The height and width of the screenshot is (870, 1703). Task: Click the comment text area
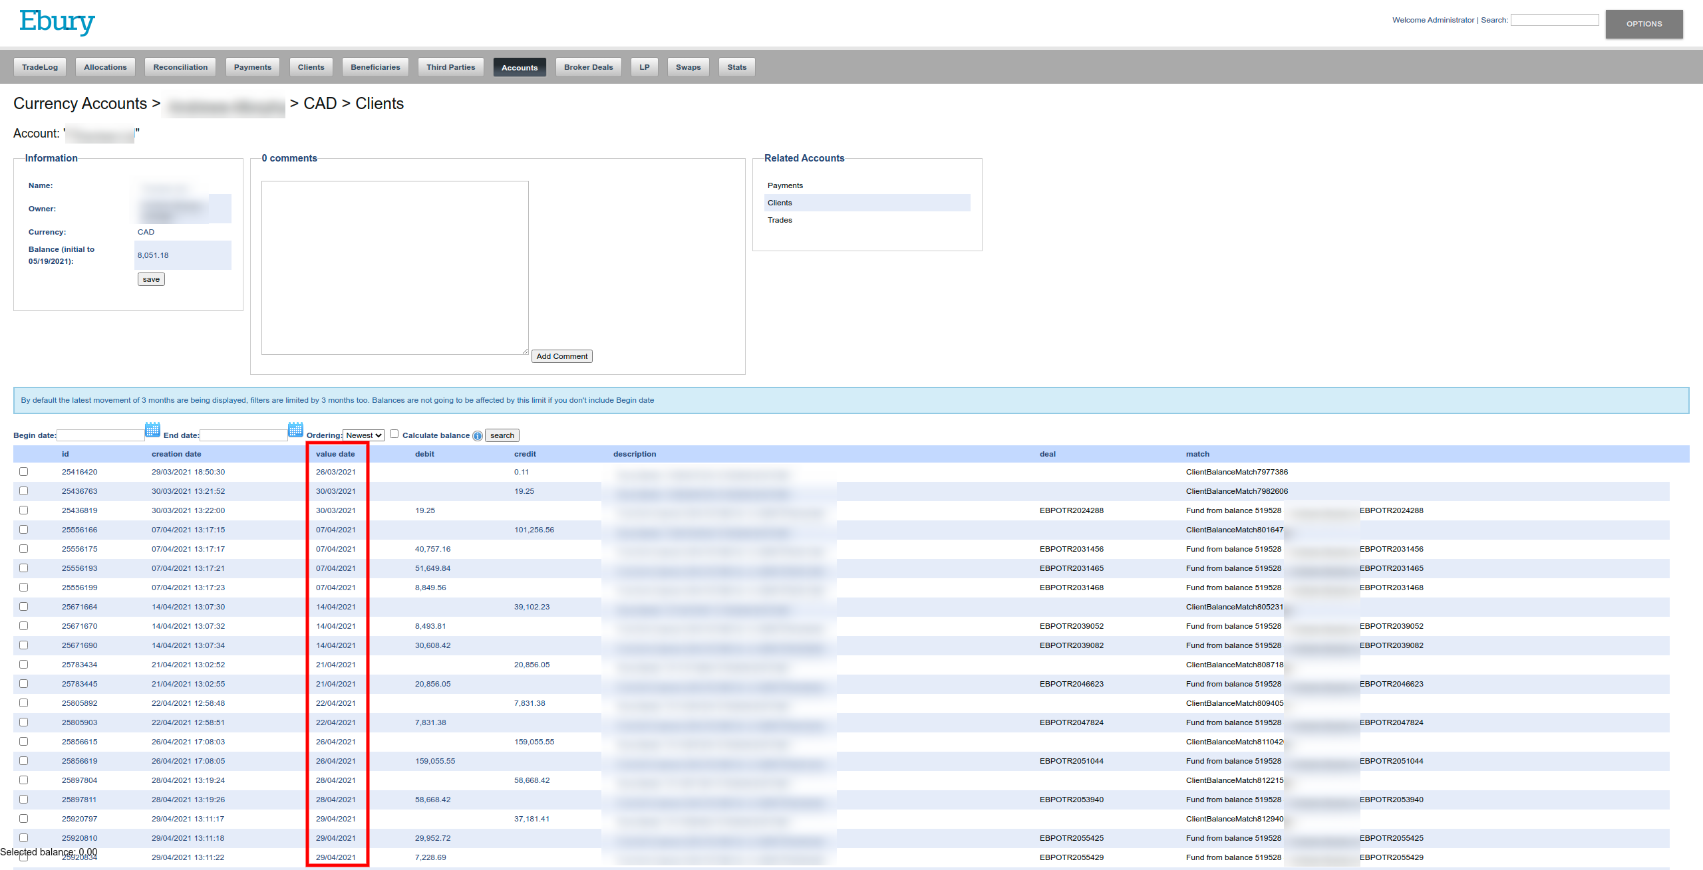coord(395,268)
